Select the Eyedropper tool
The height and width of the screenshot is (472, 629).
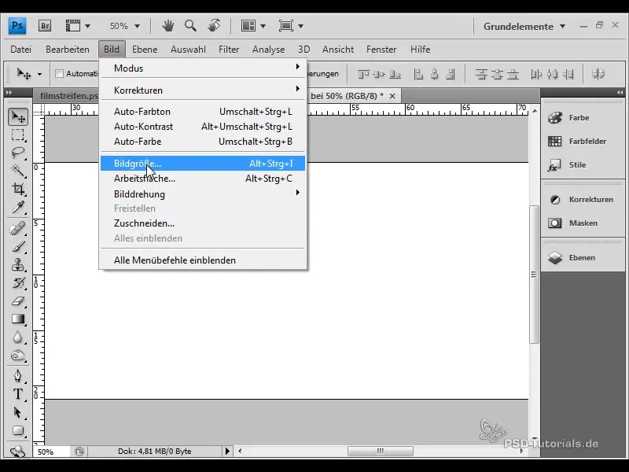click(18, 208)
